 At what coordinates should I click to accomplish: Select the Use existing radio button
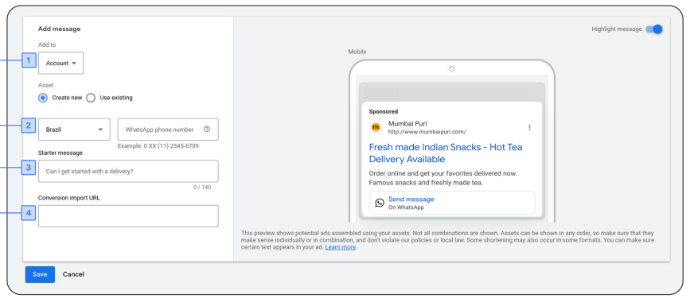91,98
